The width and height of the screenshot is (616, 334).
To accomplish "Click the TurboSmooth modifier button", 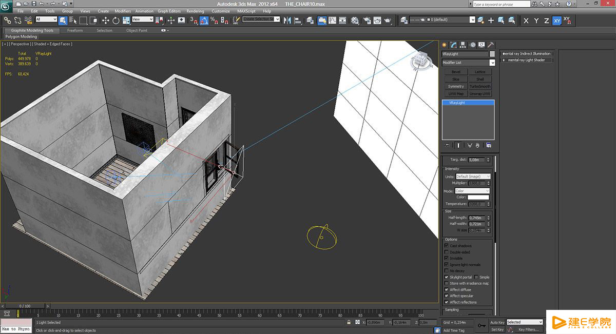I will point(480,86).
